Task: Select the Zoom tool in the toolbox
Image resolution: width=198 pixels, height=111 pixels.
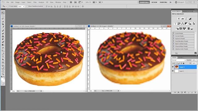Action: point(3,74)
